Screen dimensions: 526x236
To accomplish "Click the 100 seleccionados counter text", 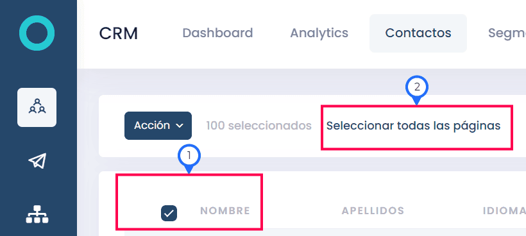I will (259, 126).
